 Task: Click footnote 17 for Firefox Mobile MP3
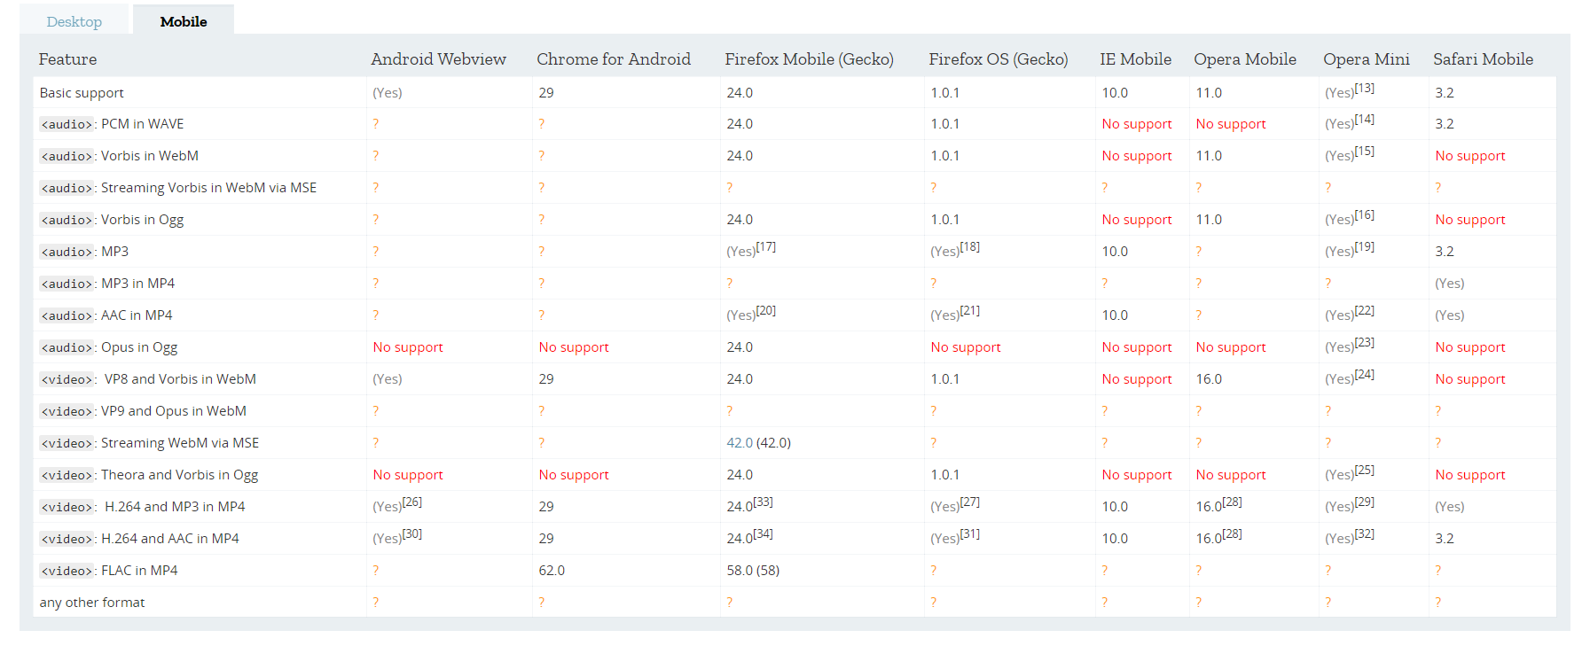point(765,247)
